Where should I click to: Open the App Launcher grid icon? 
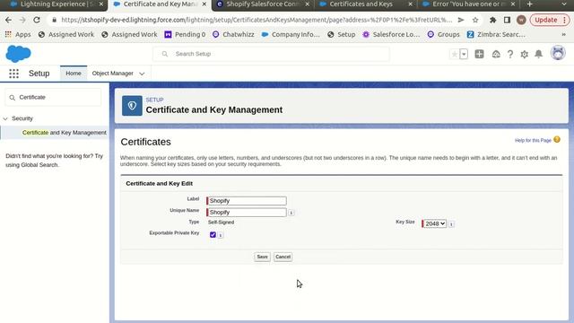(x=14, y=74)
